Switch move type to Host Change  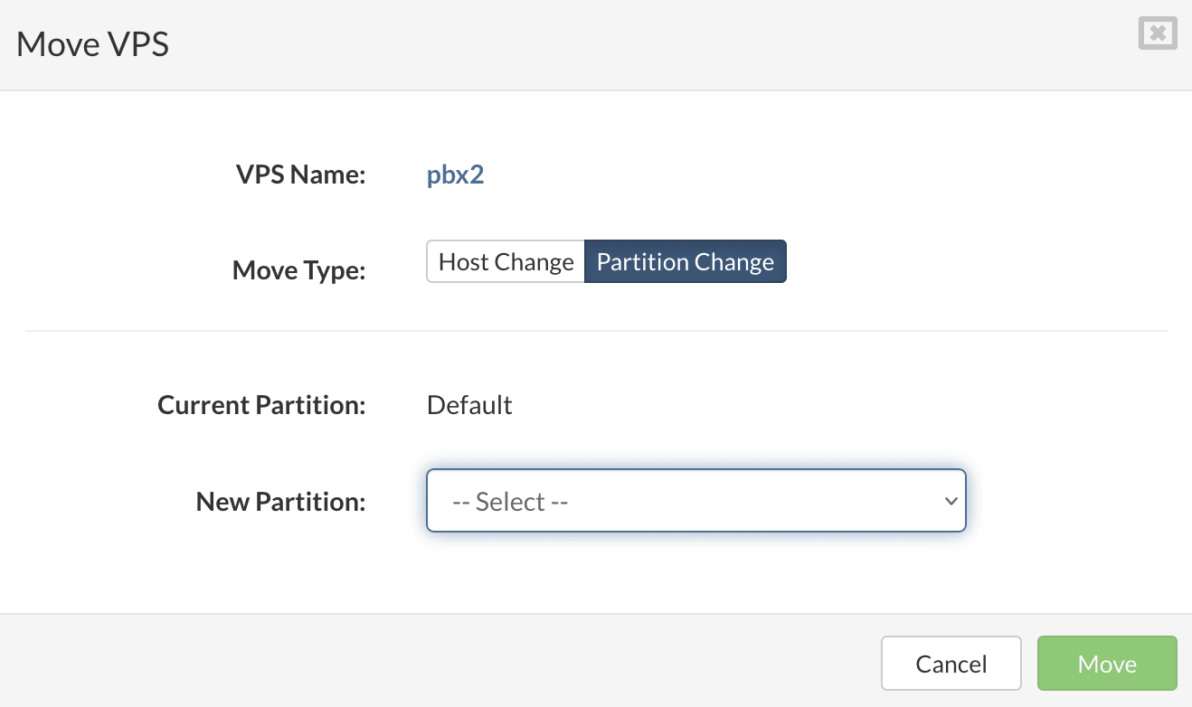(x=506, y=261)
